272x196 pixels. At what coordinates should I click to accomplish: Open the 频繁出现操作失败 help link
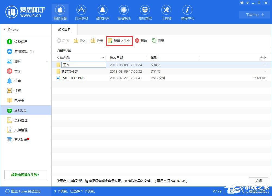(26, 174)
